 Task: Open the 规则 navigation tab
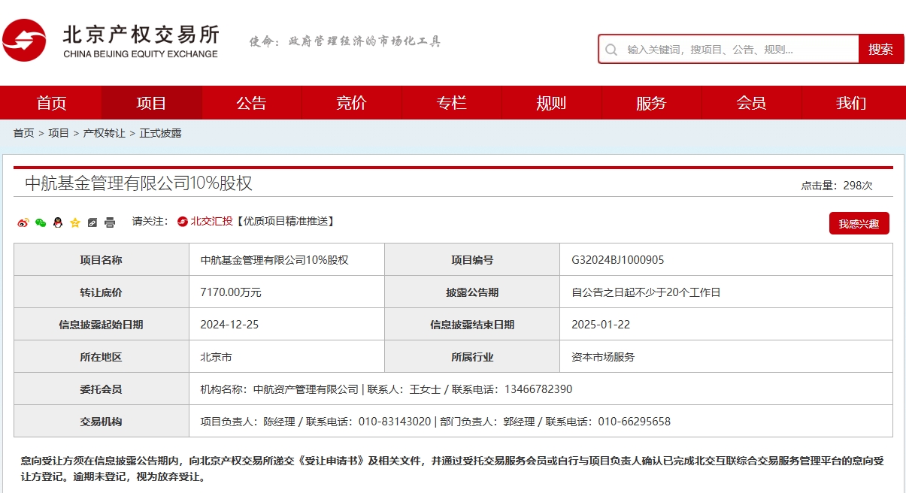[x=551, y=103]
